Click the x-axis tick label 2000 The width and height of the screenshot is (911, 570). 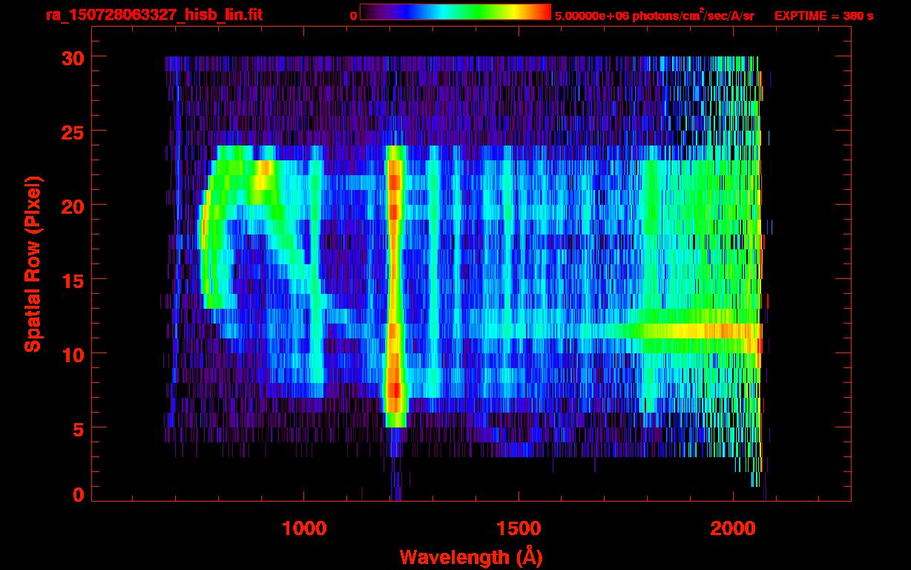point(734,528)
